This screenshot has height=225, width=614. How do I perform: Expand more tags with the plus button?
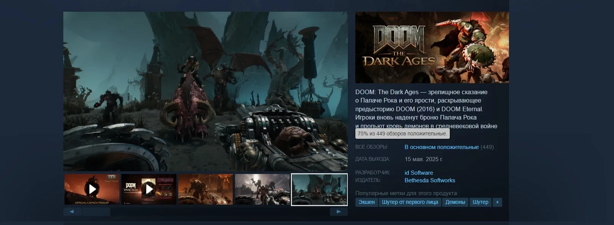(497, 202)
